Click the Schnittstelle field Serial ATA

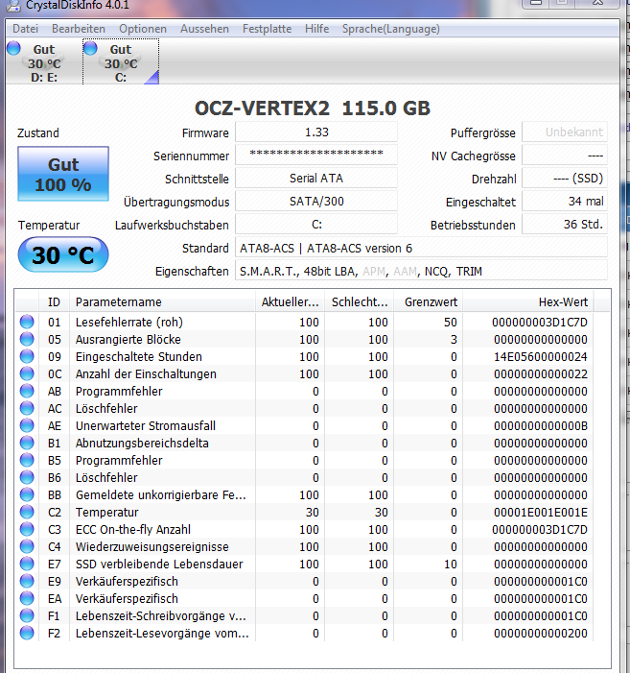(316, 179)
